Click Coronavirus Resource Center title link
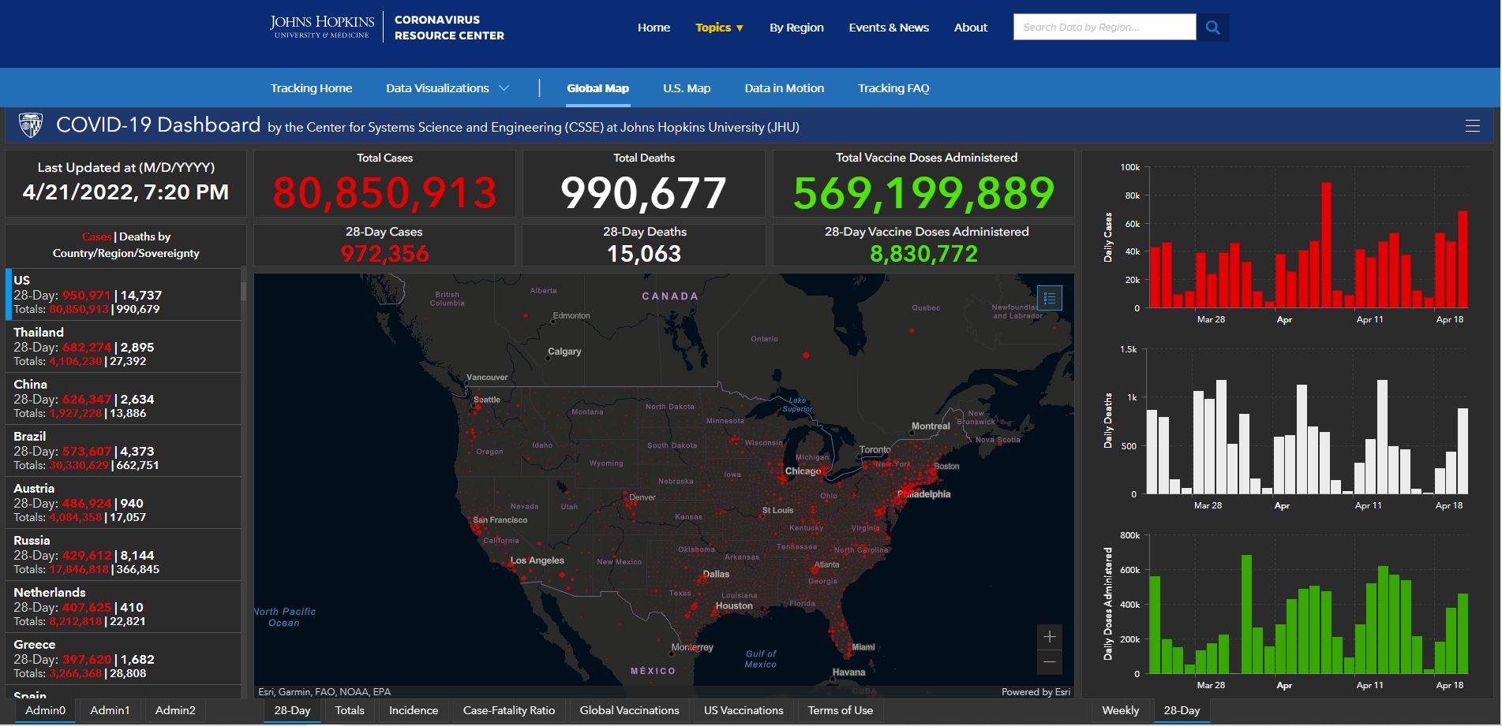1502x726 pixels. coord(449,28)
